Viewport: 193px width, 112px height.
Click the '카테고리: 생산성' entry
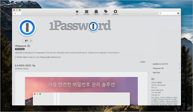[x=156, y=83]
